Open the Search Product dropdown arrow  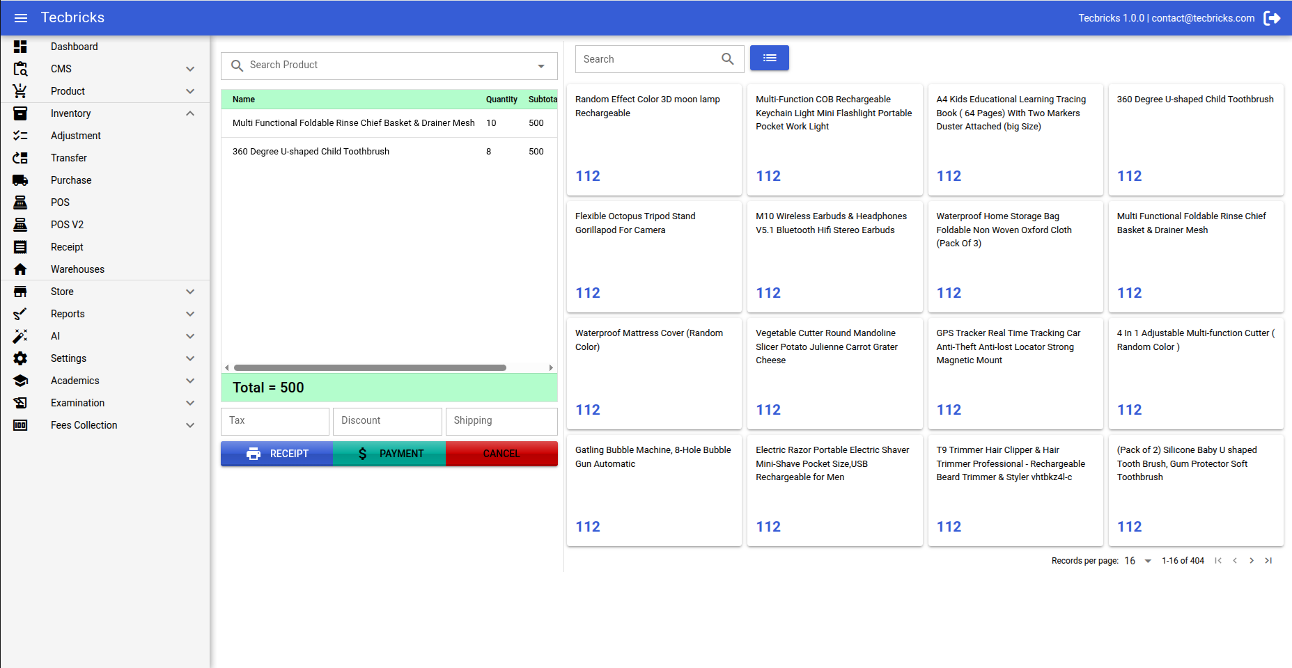(541, 66)
